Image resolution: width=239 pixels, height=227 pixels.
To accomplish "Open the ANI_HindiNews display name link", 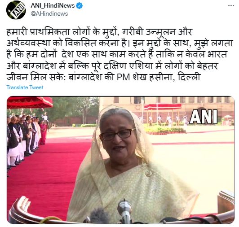I will pyautogui.click(x=53, y=6).
